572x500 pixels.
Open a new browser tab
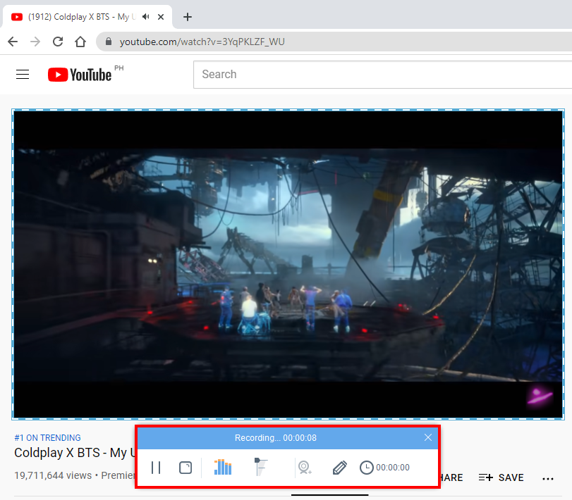click(188, 17)
